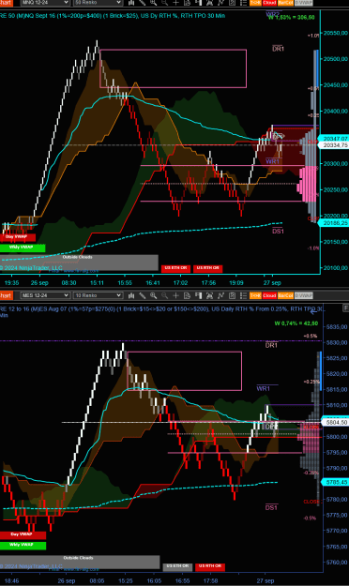Select the orange Chart tab above MNQ chart
349x586 pixels.
pos(6,3)
